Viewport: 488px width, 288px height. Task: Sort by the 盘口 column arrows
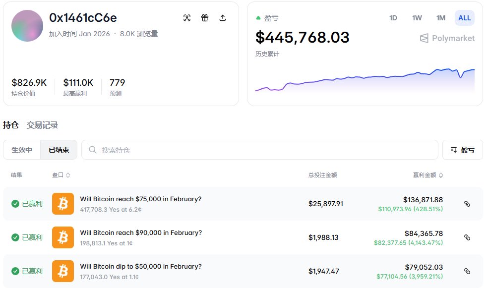(68, 175)
